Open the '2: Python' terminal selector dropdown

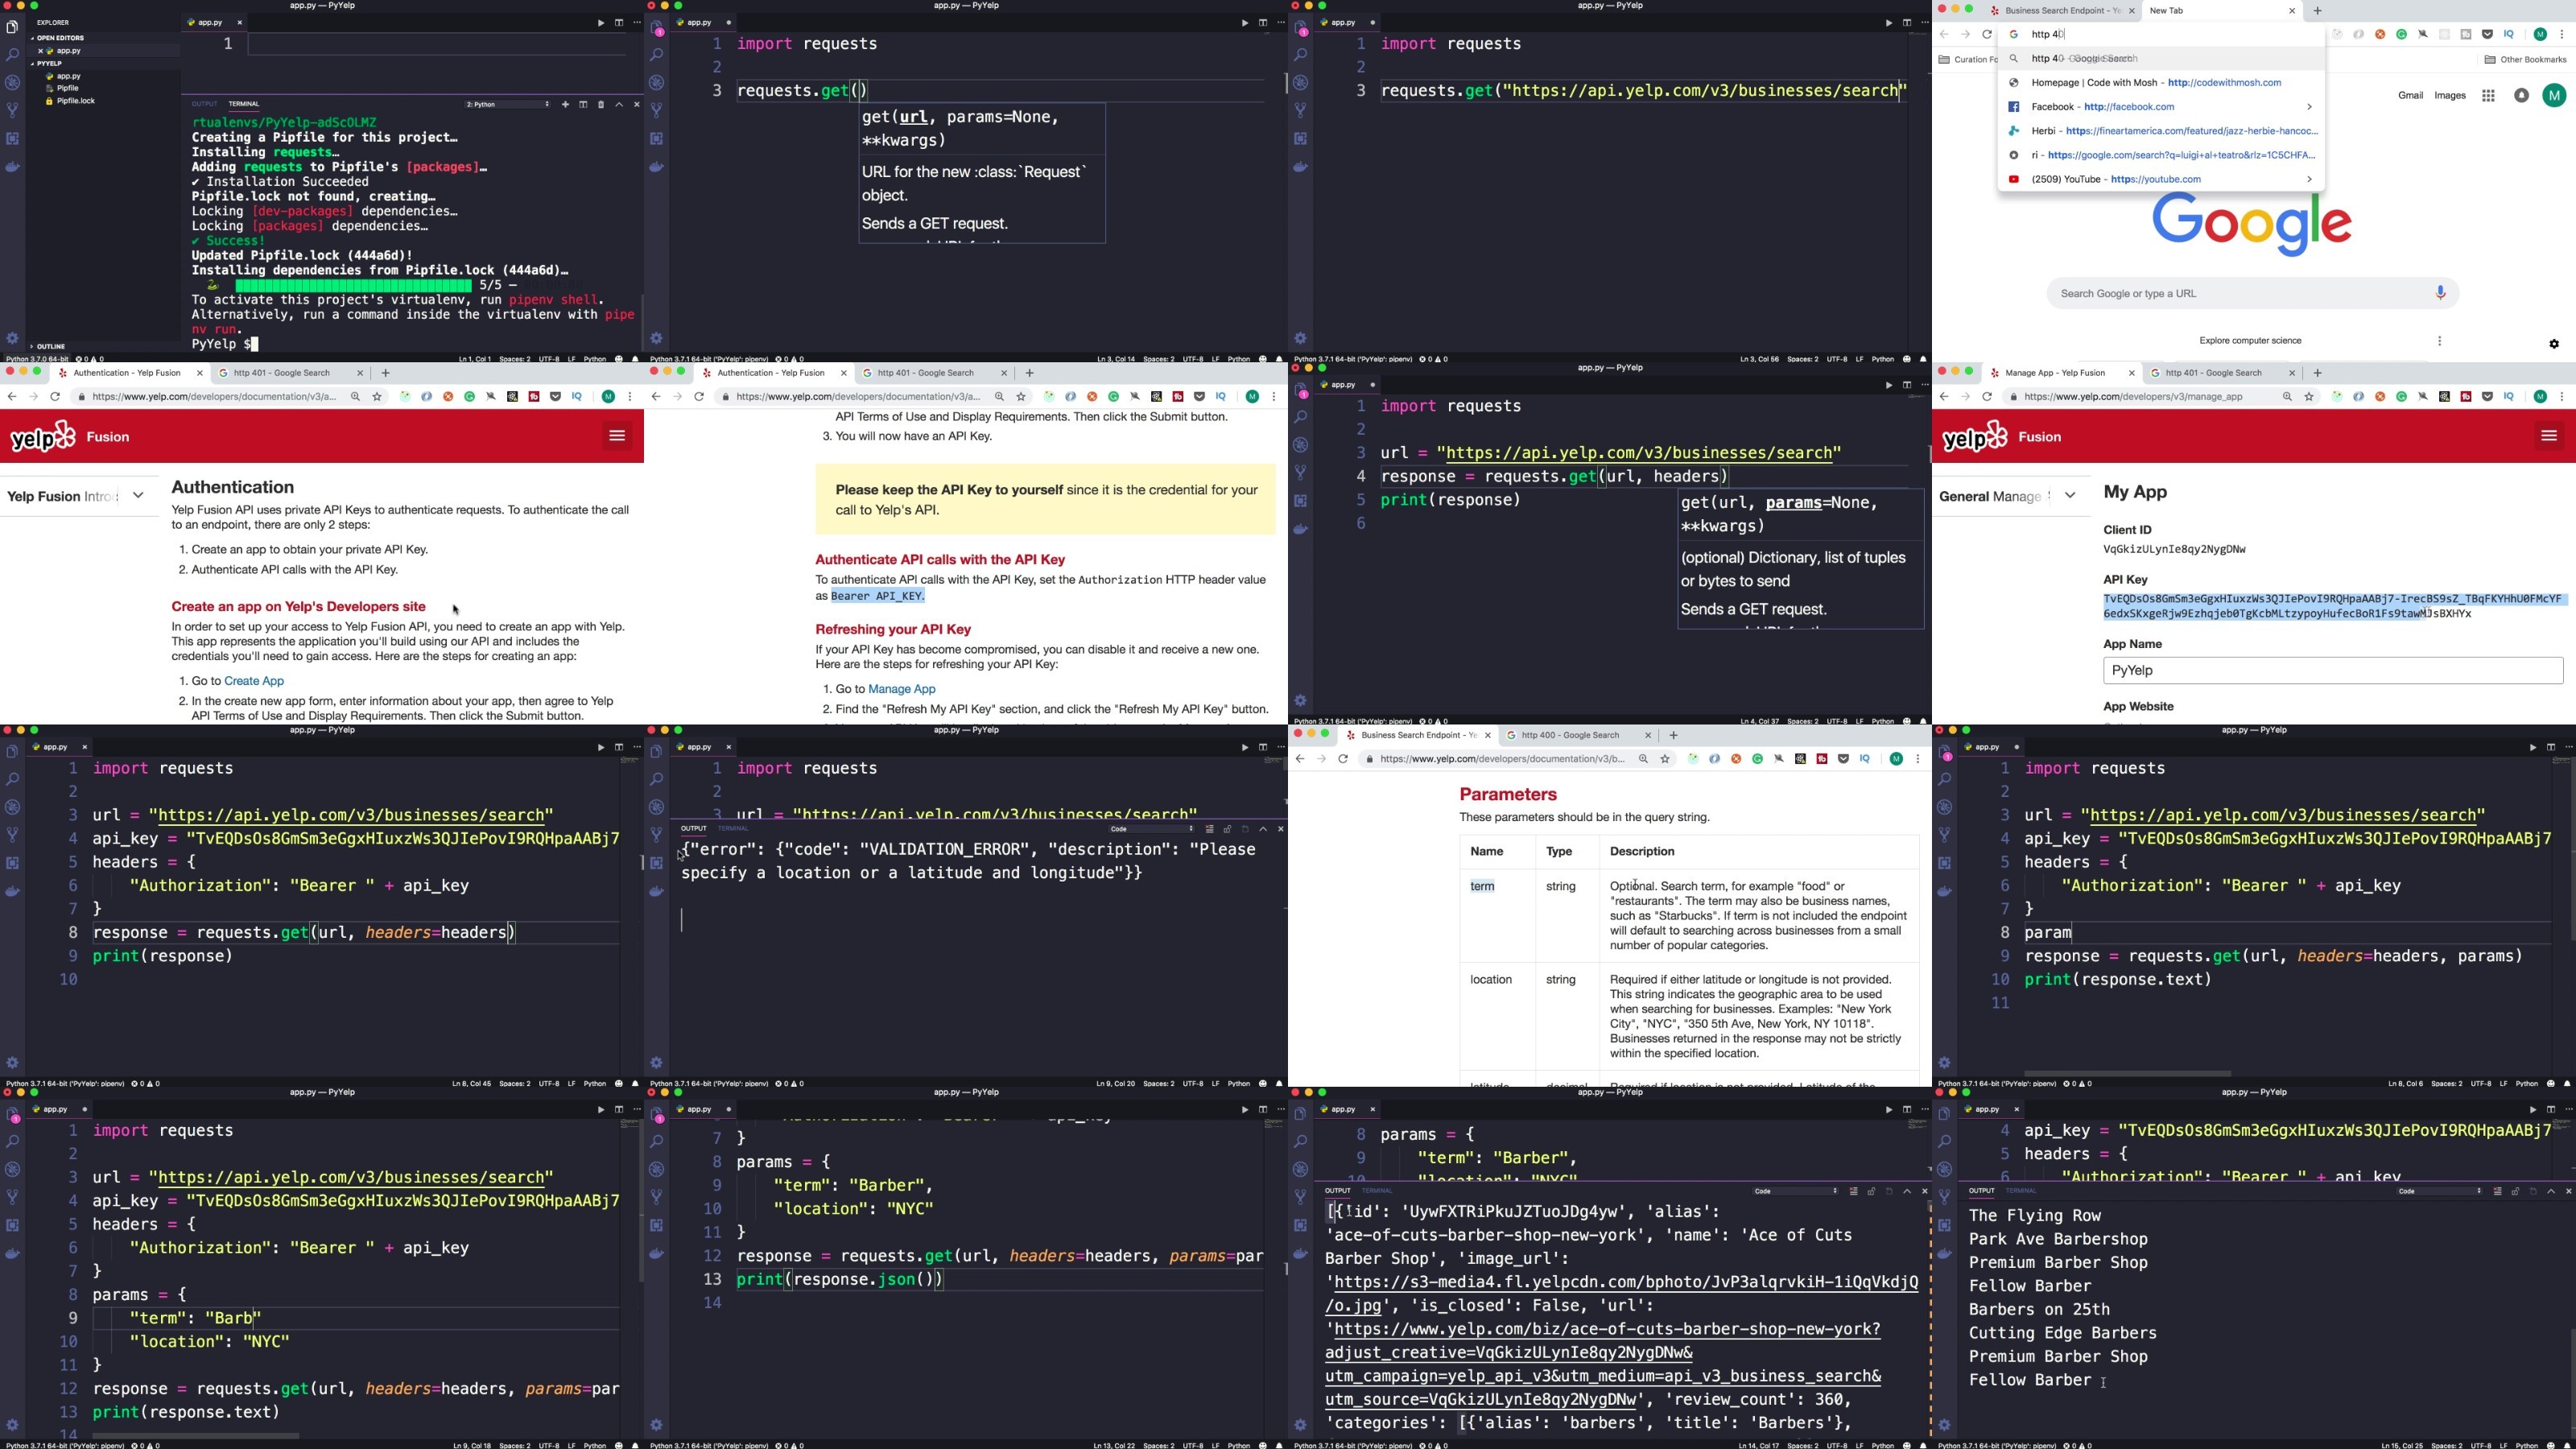click(x=508, y=104)
